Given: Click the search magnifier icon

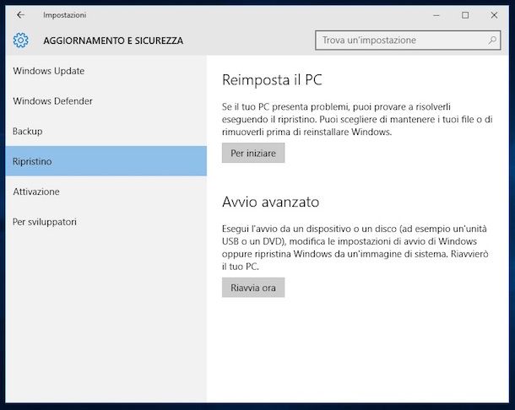Looking at the screenshot, I should tap(492, 40).
